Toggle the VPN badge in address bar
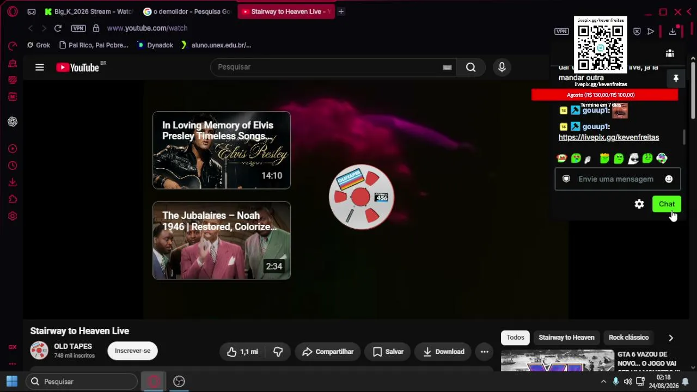Screen dimensions: 697x392 pos(78,28)
